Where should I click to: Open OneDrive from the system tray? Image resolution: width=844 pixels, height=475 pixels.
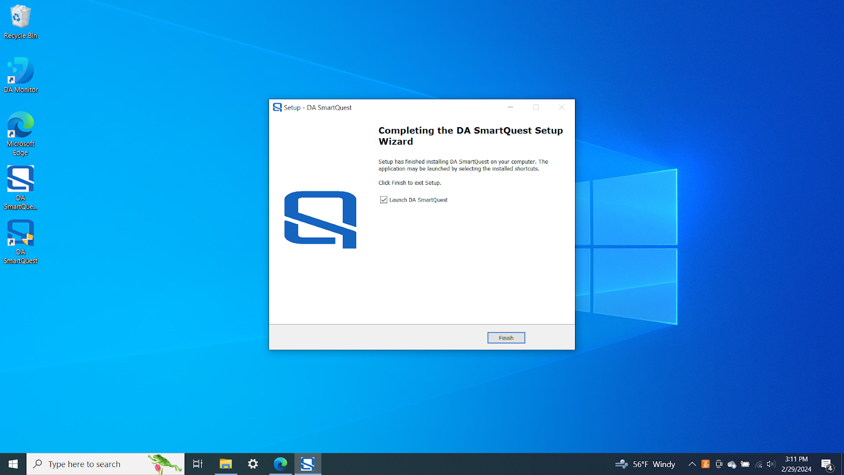pos(732,464)
